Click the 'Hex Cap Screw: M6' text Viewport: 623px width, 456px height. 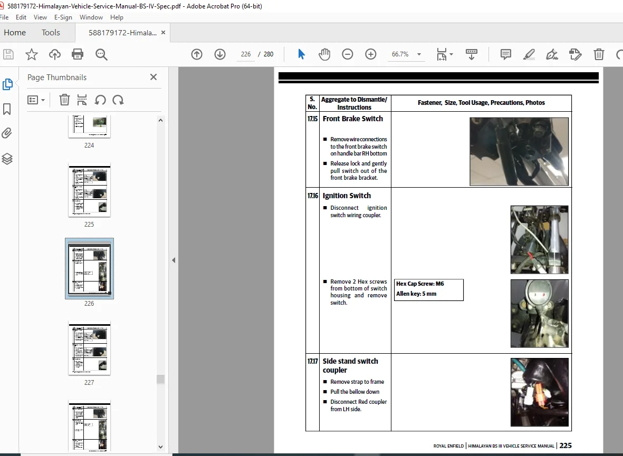[420, 284]
